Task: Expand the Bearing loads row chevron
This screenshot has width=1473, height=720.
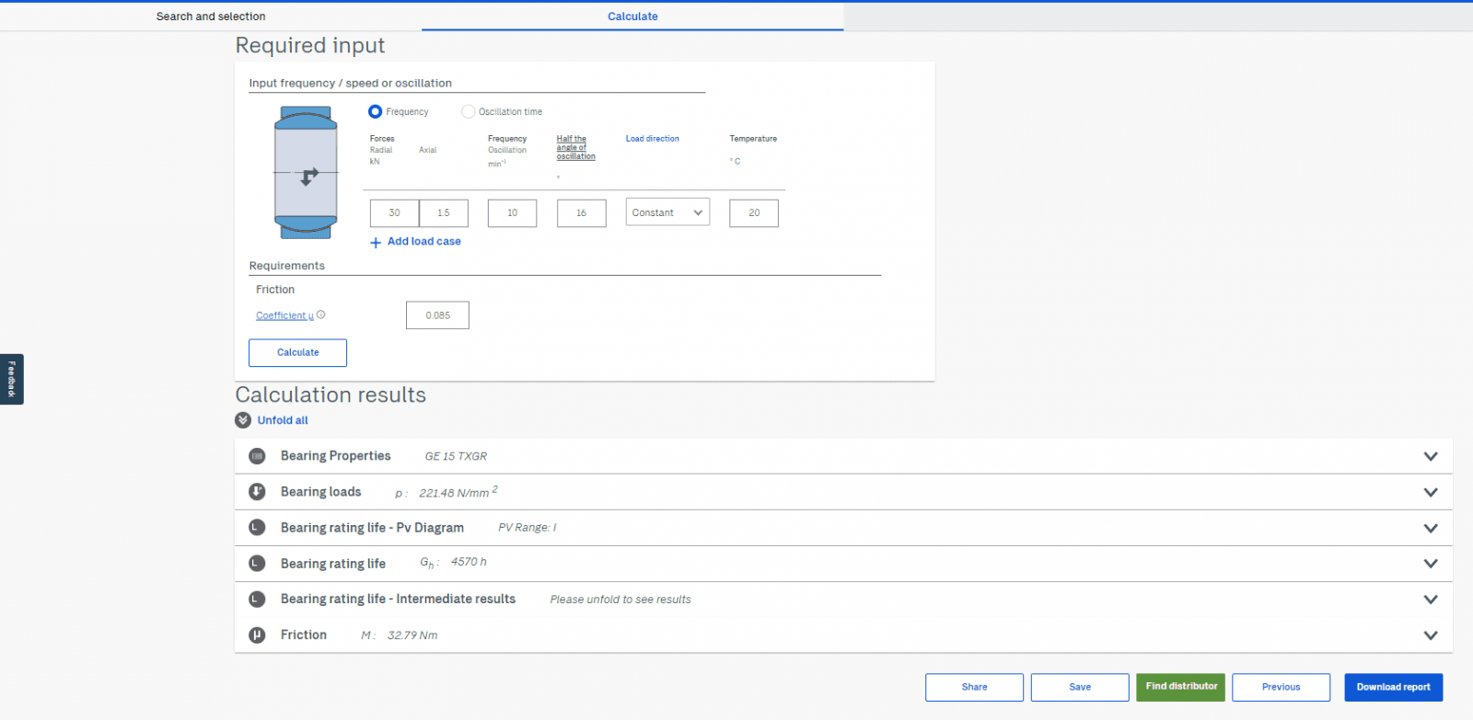Action: tap(1430, 492)
